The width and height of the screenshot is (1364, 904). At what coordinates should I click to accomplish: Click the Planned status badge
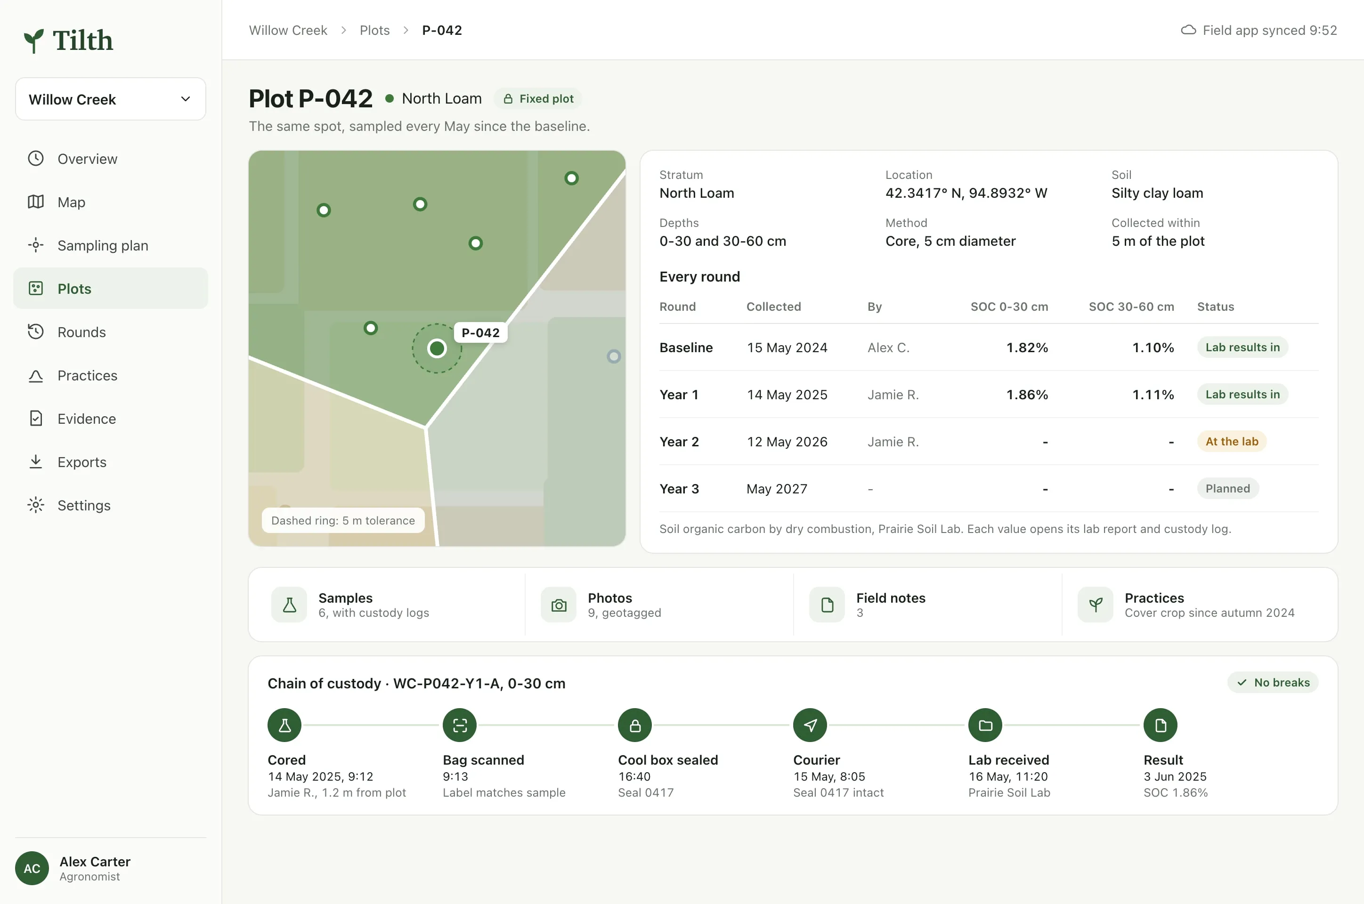pyautogui.click(x=1227, y=488)
